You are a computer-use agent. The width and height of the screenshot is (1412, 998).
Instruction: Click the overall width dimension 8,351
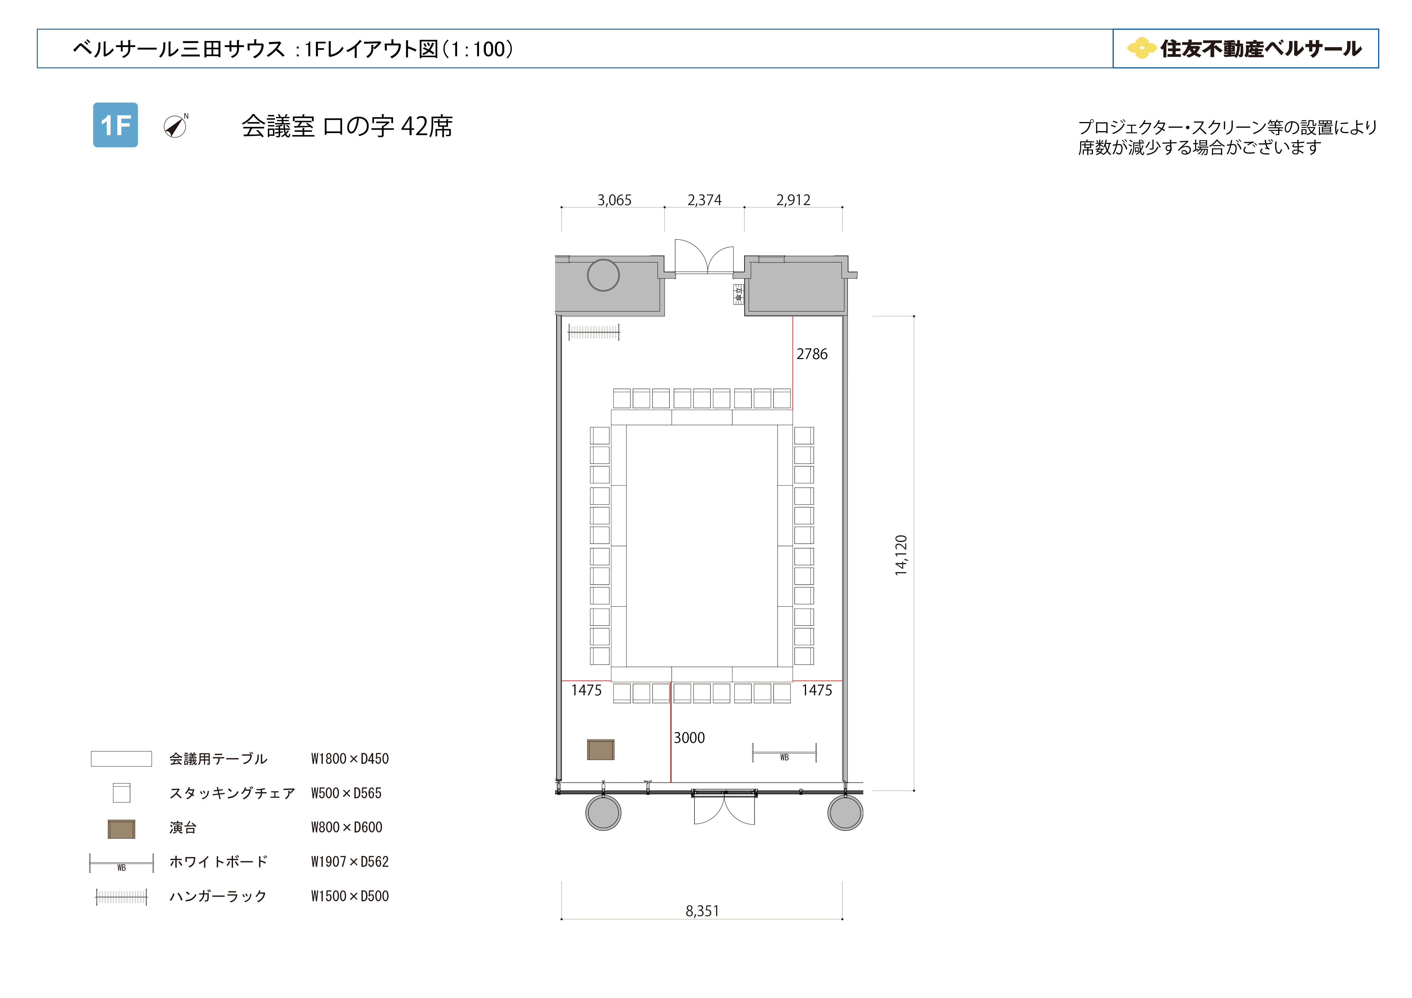pos(702,911)
